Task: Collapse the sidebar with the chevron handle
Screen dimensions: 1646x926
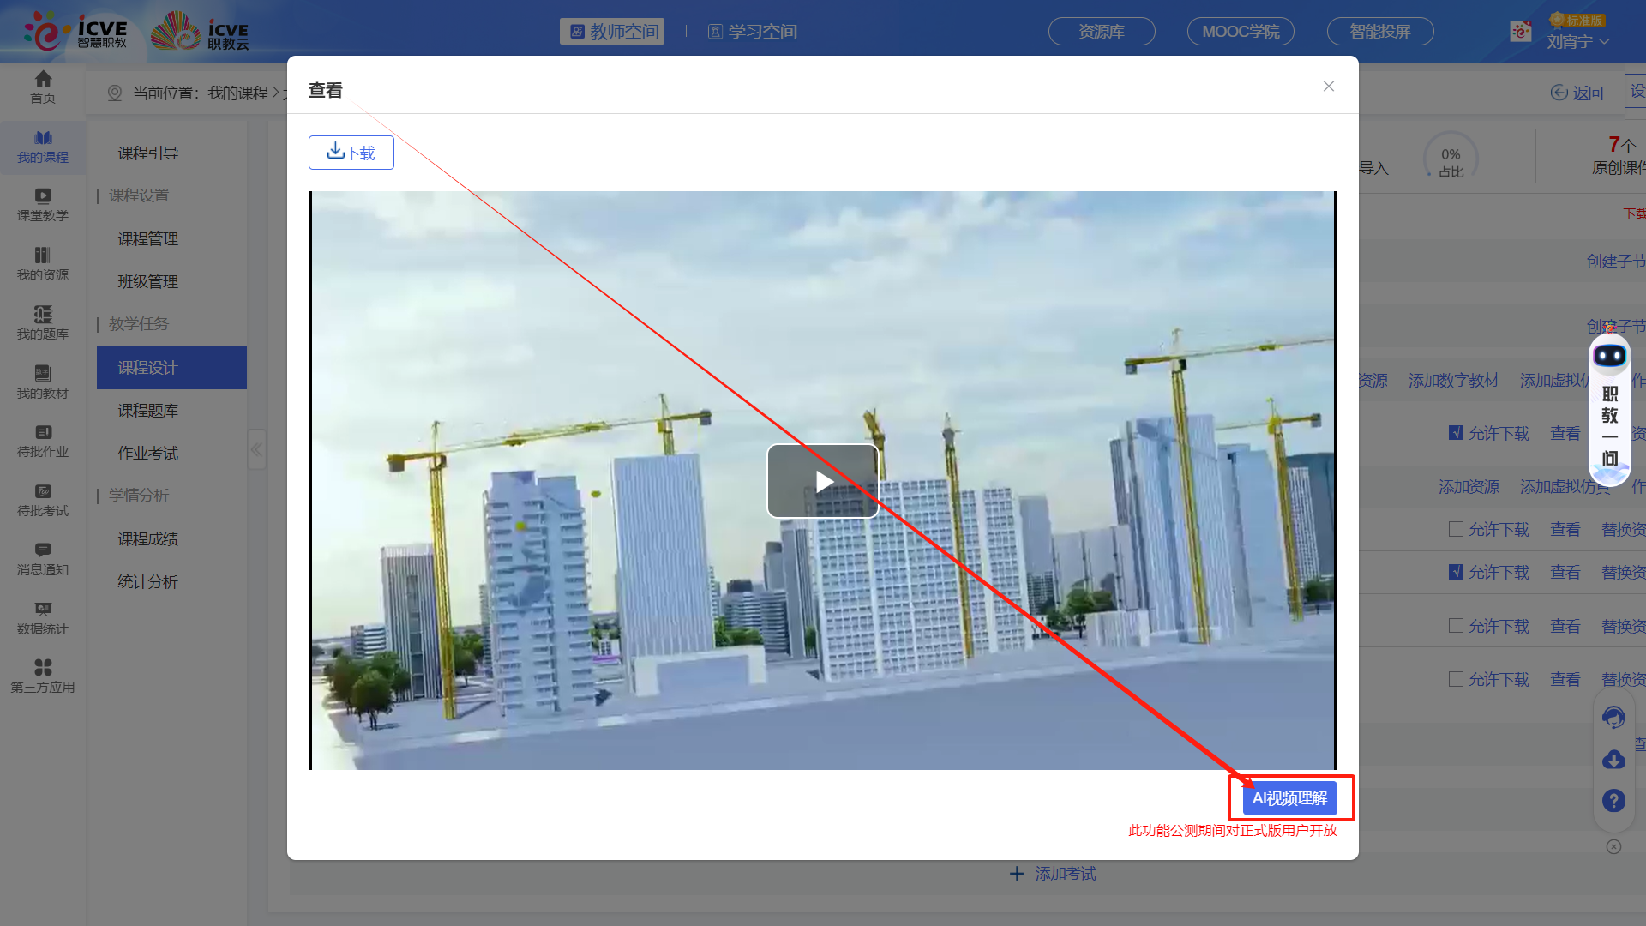Action: [x=256, y=449]
